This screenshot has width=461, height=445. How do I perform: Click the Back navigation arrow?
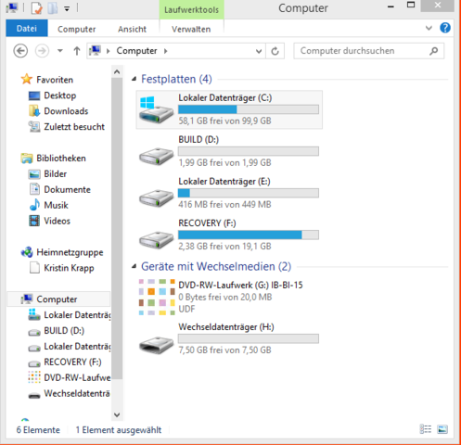click(20, 51)
